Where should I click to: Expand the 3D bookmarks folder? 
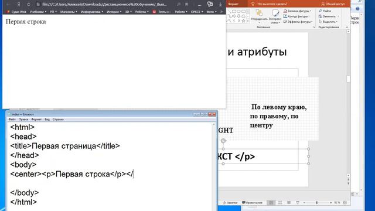pyautogui.click(x=128, y=12)
